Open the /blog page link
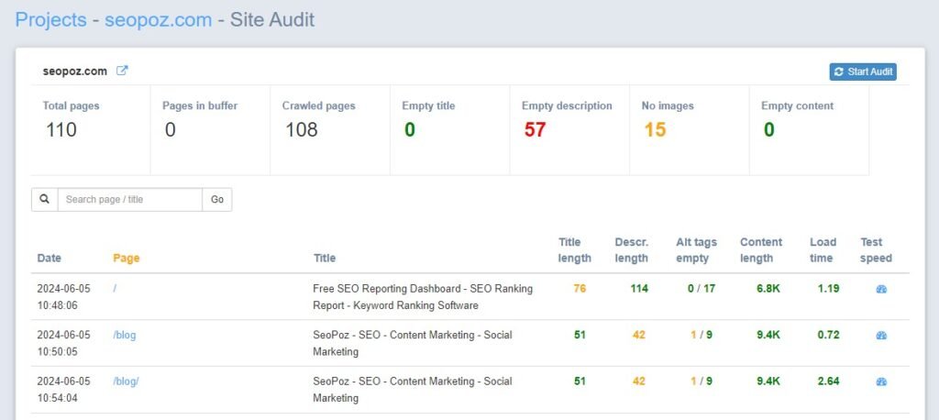 point(125,335)
